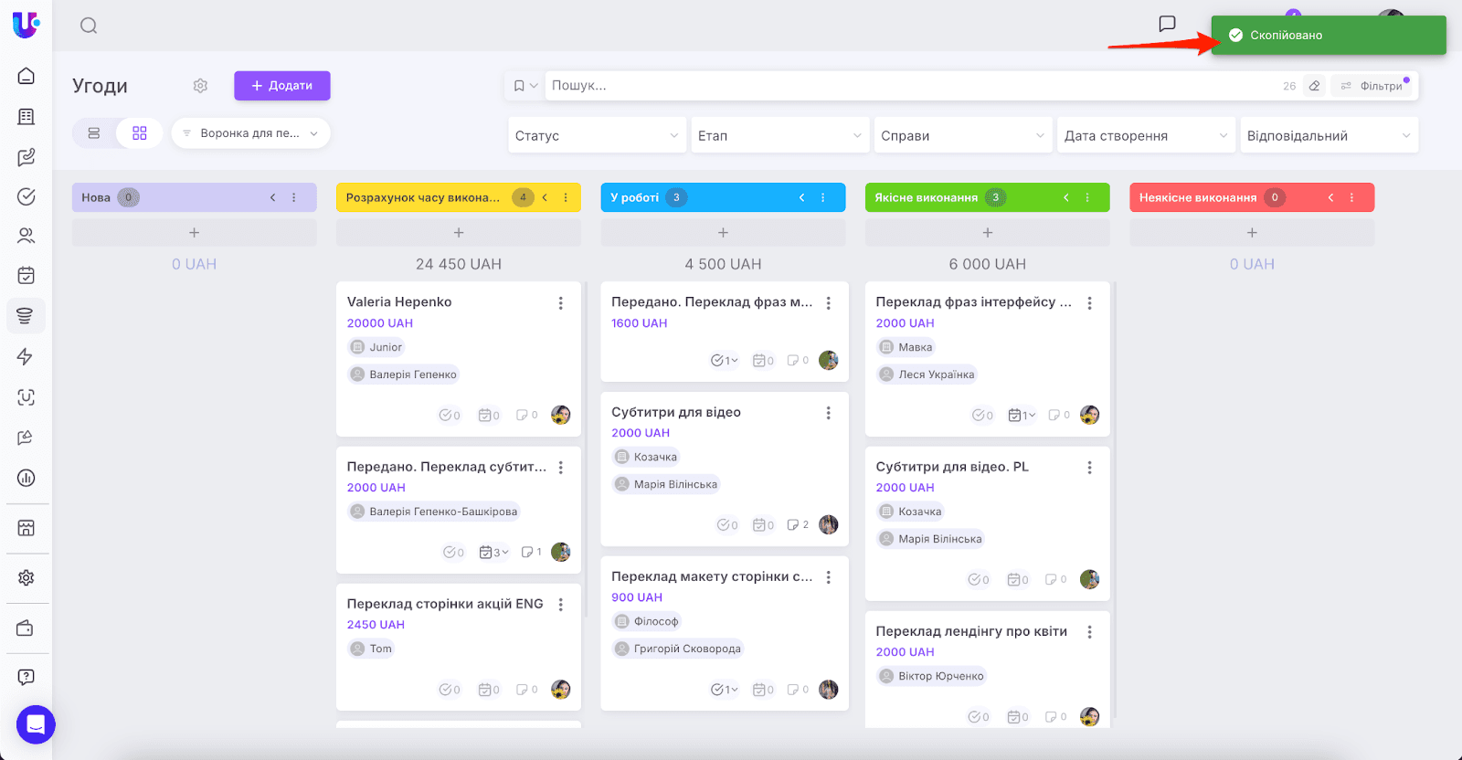The width and height of the screenshot is (1462, 760).
Task: Open the Відповідальний dropdown
Action: (x=1328, y=136)
